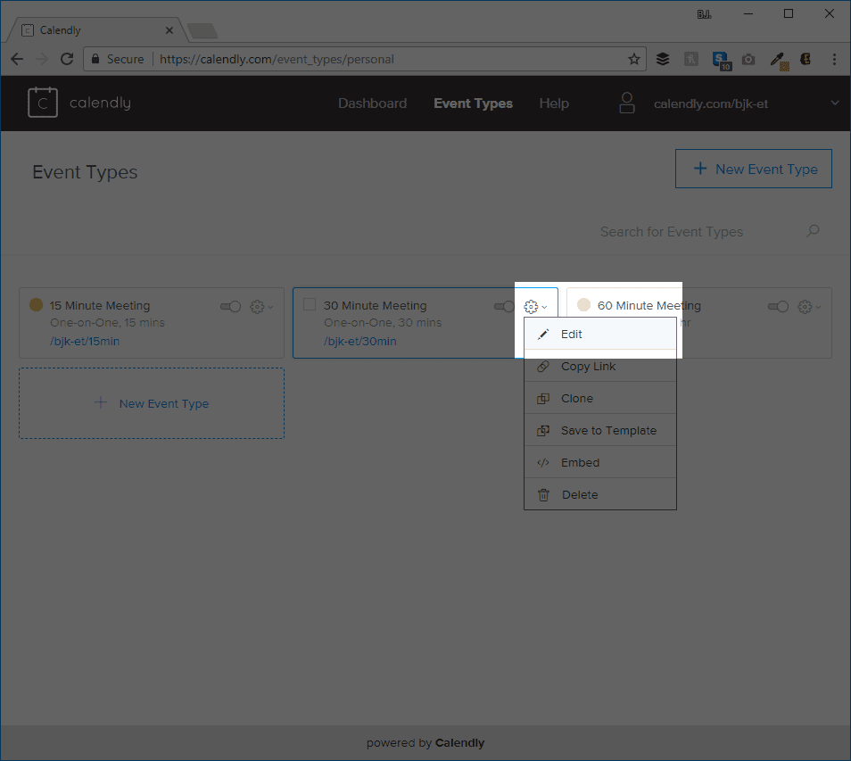Choose Delete in the gear menu

[600, 494]
